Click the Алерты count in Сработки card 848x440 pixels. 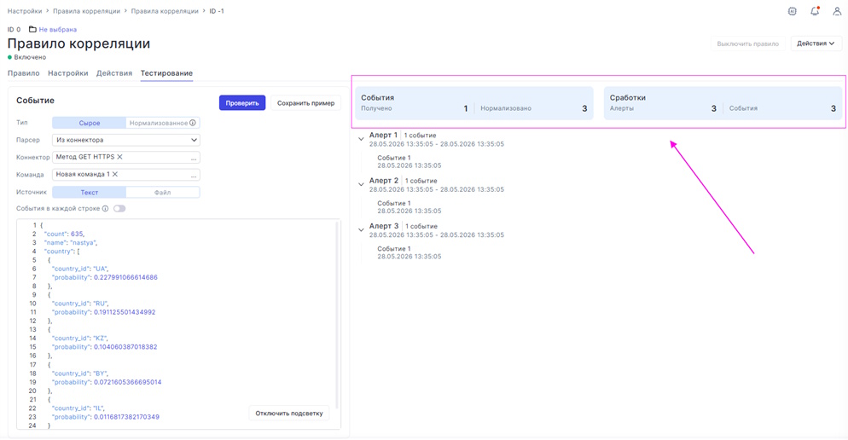pos(714,108)
